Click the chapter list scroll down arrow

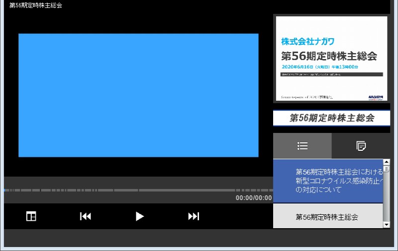pos(387,225)
